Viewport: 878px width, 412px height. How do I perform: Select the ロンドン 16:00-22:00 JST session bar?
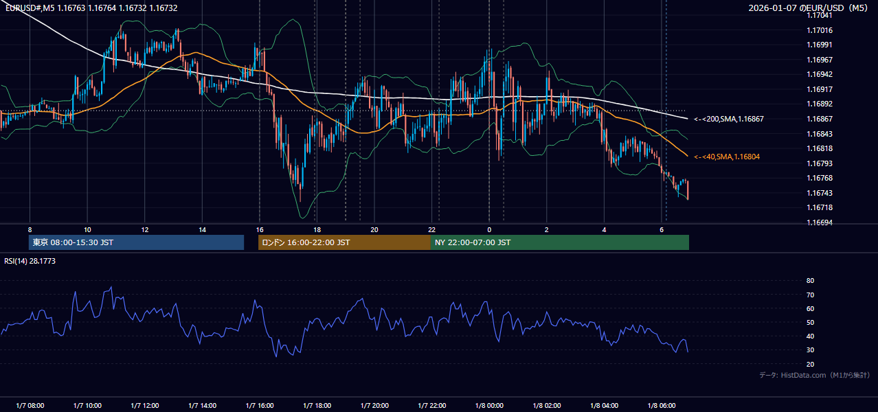tap(344, 242)
